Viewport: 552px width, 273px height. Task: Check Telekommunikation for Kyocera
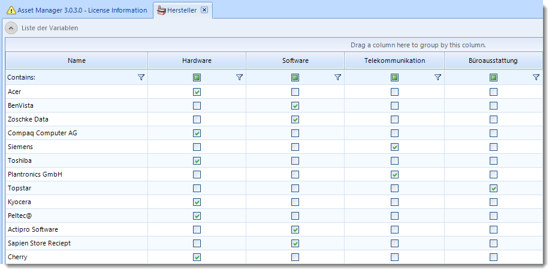tap(394, 202)
